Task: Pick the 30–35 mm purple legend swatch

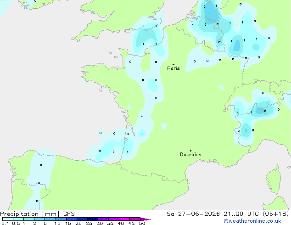Action: 103,219
